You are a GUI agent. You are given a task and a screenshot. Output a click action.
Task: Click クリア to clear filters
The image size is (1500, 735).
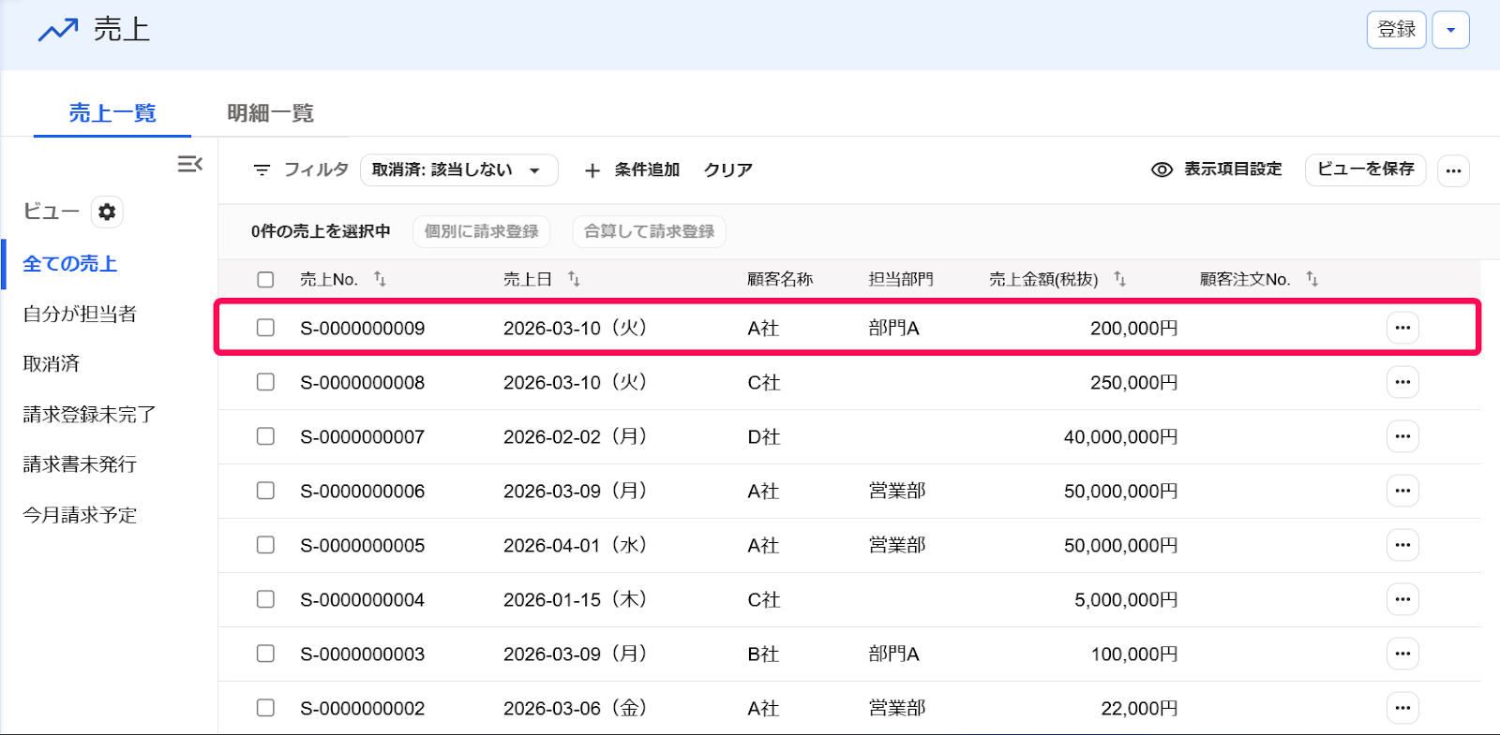coord(728,169)
